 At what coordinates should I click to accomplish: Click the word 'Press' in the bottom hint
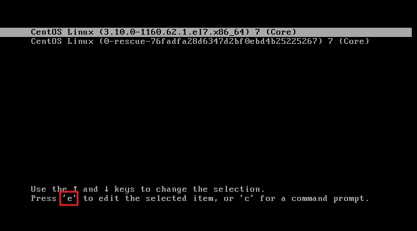pos(43,199)
